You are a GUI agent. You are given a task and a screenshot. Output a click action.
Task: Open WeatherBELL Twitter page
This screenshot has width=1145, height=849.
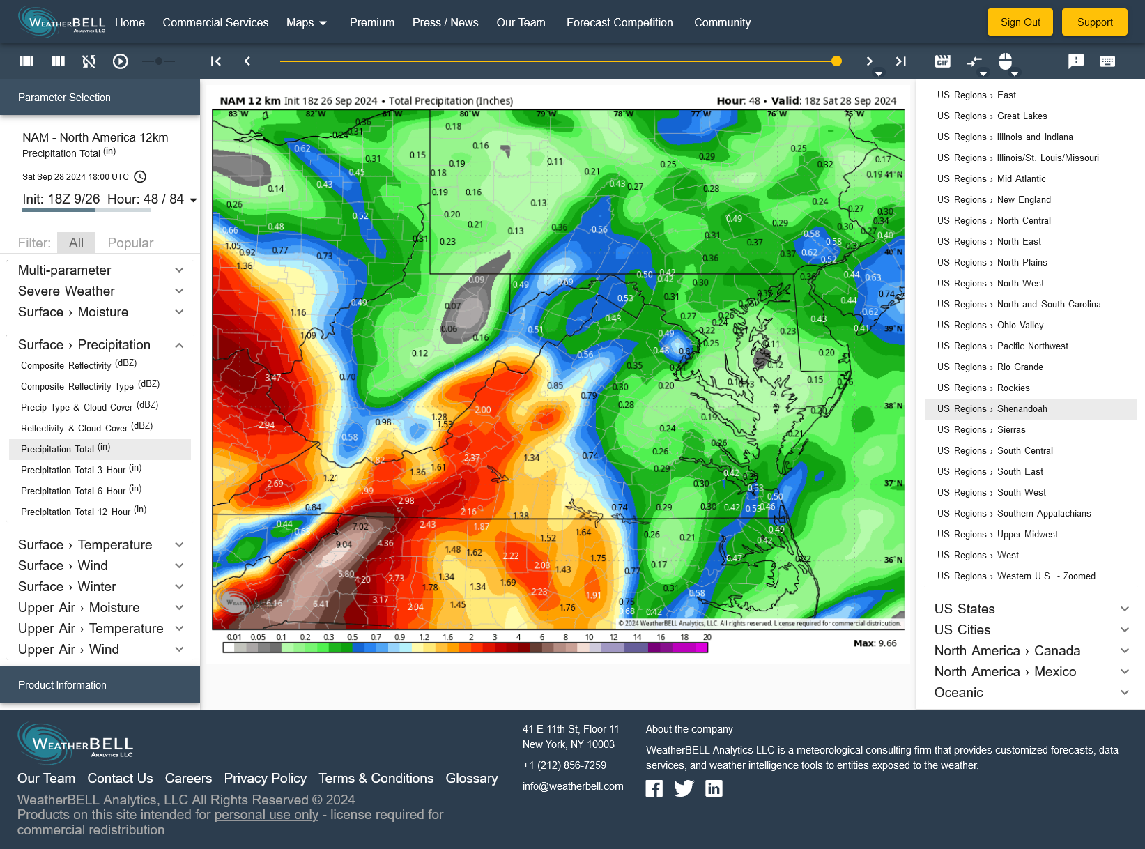tap(684, 788)
